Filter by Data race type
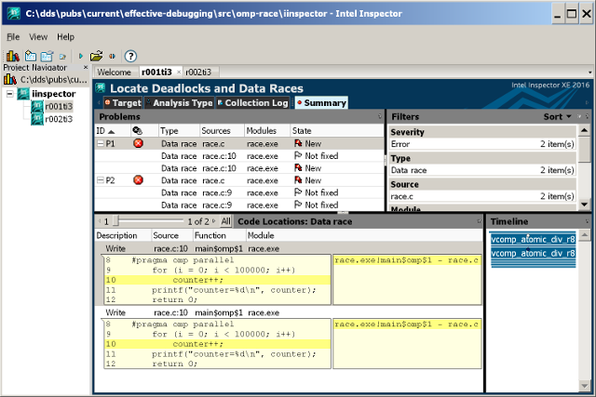 coord(482,170)
